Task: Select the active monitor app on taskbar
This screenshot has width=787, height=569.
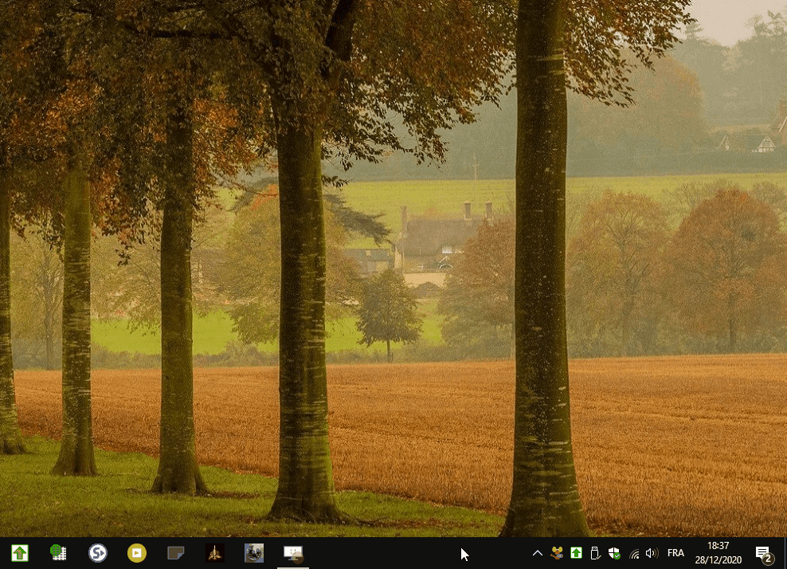Action: tap(293, 553)
